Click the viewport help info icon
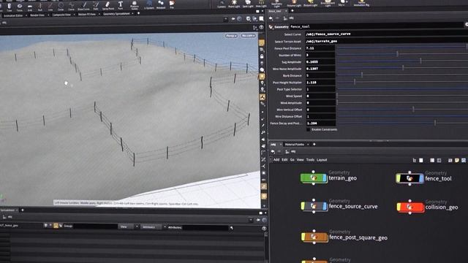 (261, 27)
